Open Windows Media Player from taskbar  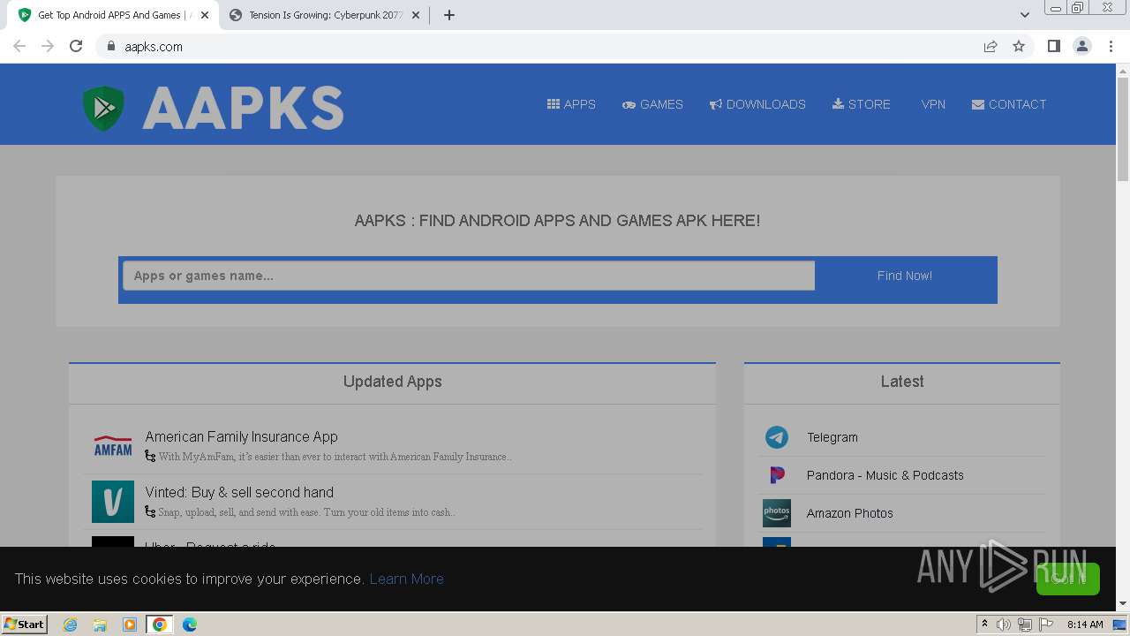point(130,625)
